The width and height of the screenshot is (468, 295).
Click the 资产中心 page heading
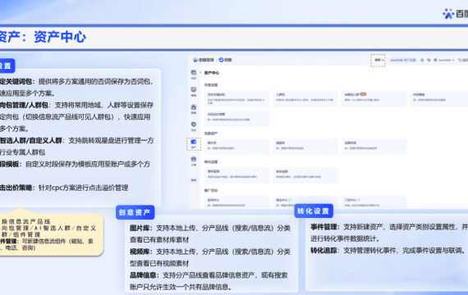(x=212, y=72)
